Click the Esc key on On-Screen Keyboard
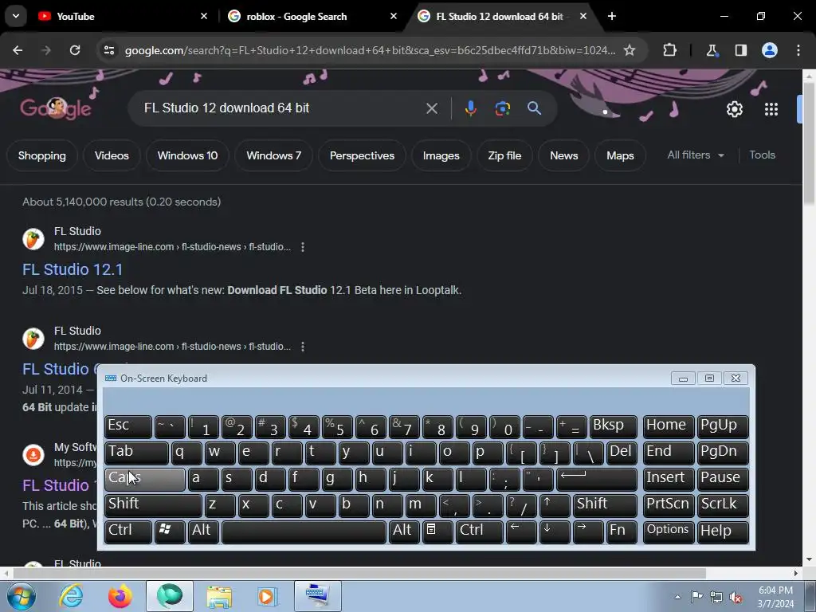This screenshot has width=816, height=612. click(x=128, y=427)
